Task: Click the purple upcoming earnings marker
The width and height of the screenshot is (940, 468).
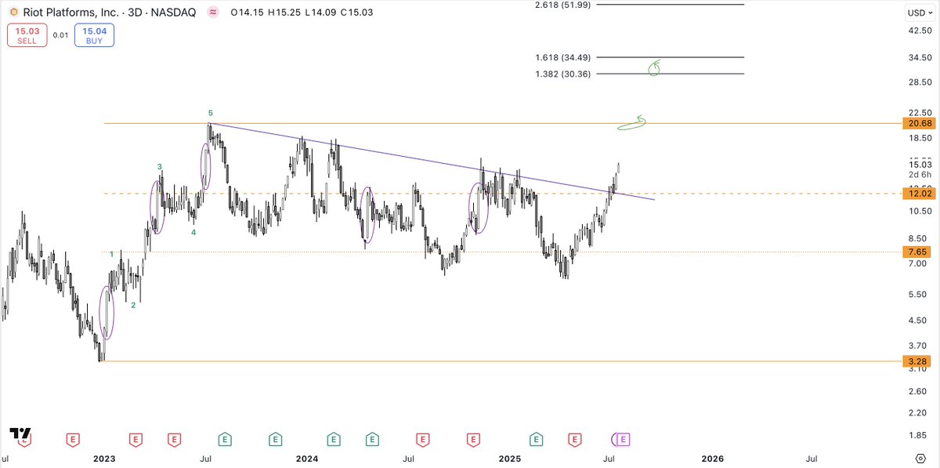Action: 624,439
